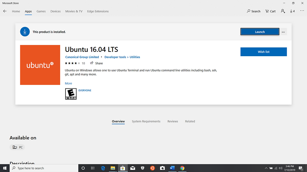This screenshot has height=172, width=307.
Task: Open Canonical Group Limited publisher link
Action: tap(82, 57)
